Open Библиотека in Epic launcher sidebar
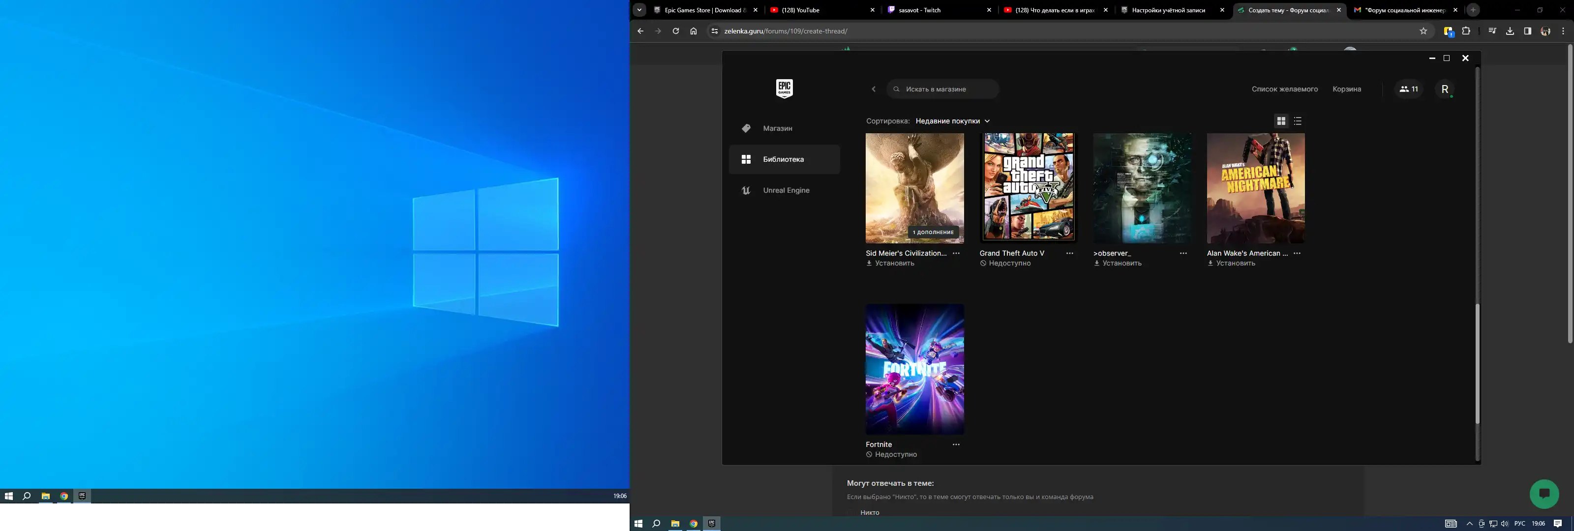Viewport: 1574px width, 531px height. (x=784, y=159)
